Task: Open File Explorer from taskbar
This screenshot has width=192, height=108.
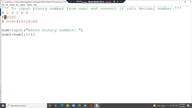Action: 67,106
